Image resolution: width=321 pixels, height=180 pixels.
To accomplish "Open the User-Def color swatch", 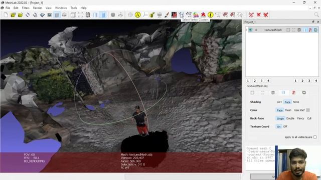I will [x=308, y=110].
